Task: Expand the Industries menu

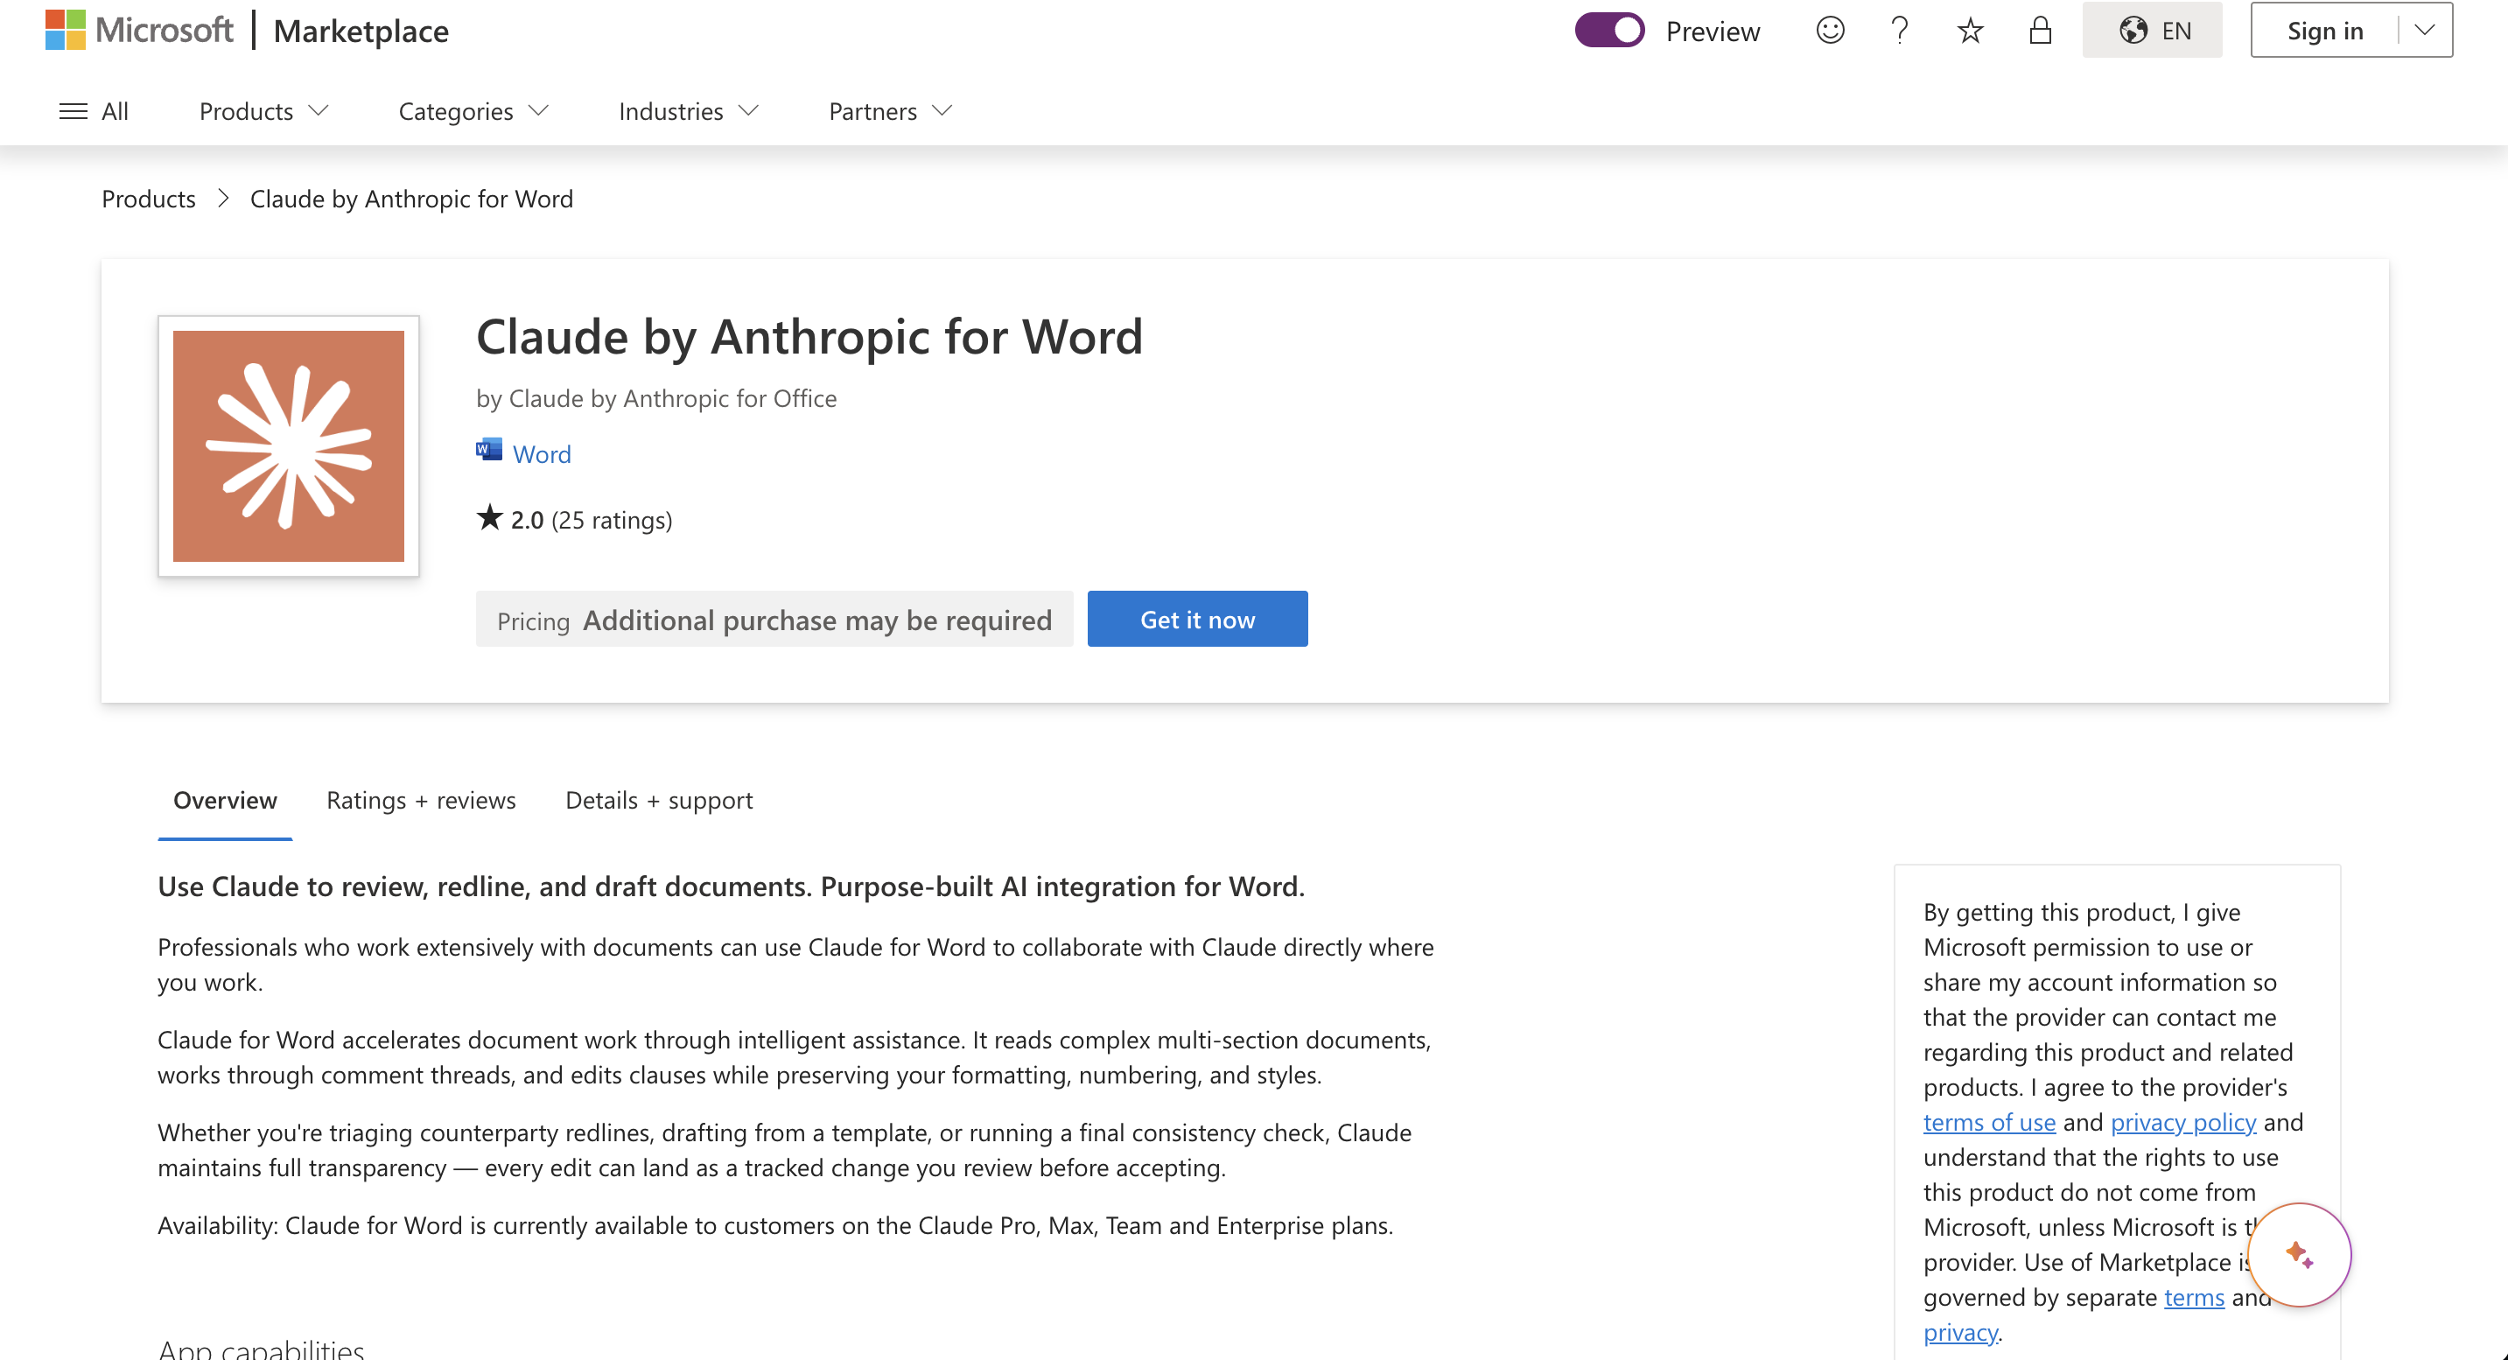Action: (x=689, y=111)
